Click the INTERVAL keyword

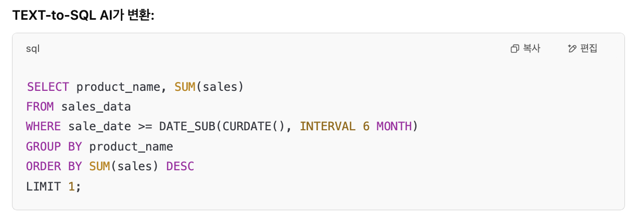(328, 127)
